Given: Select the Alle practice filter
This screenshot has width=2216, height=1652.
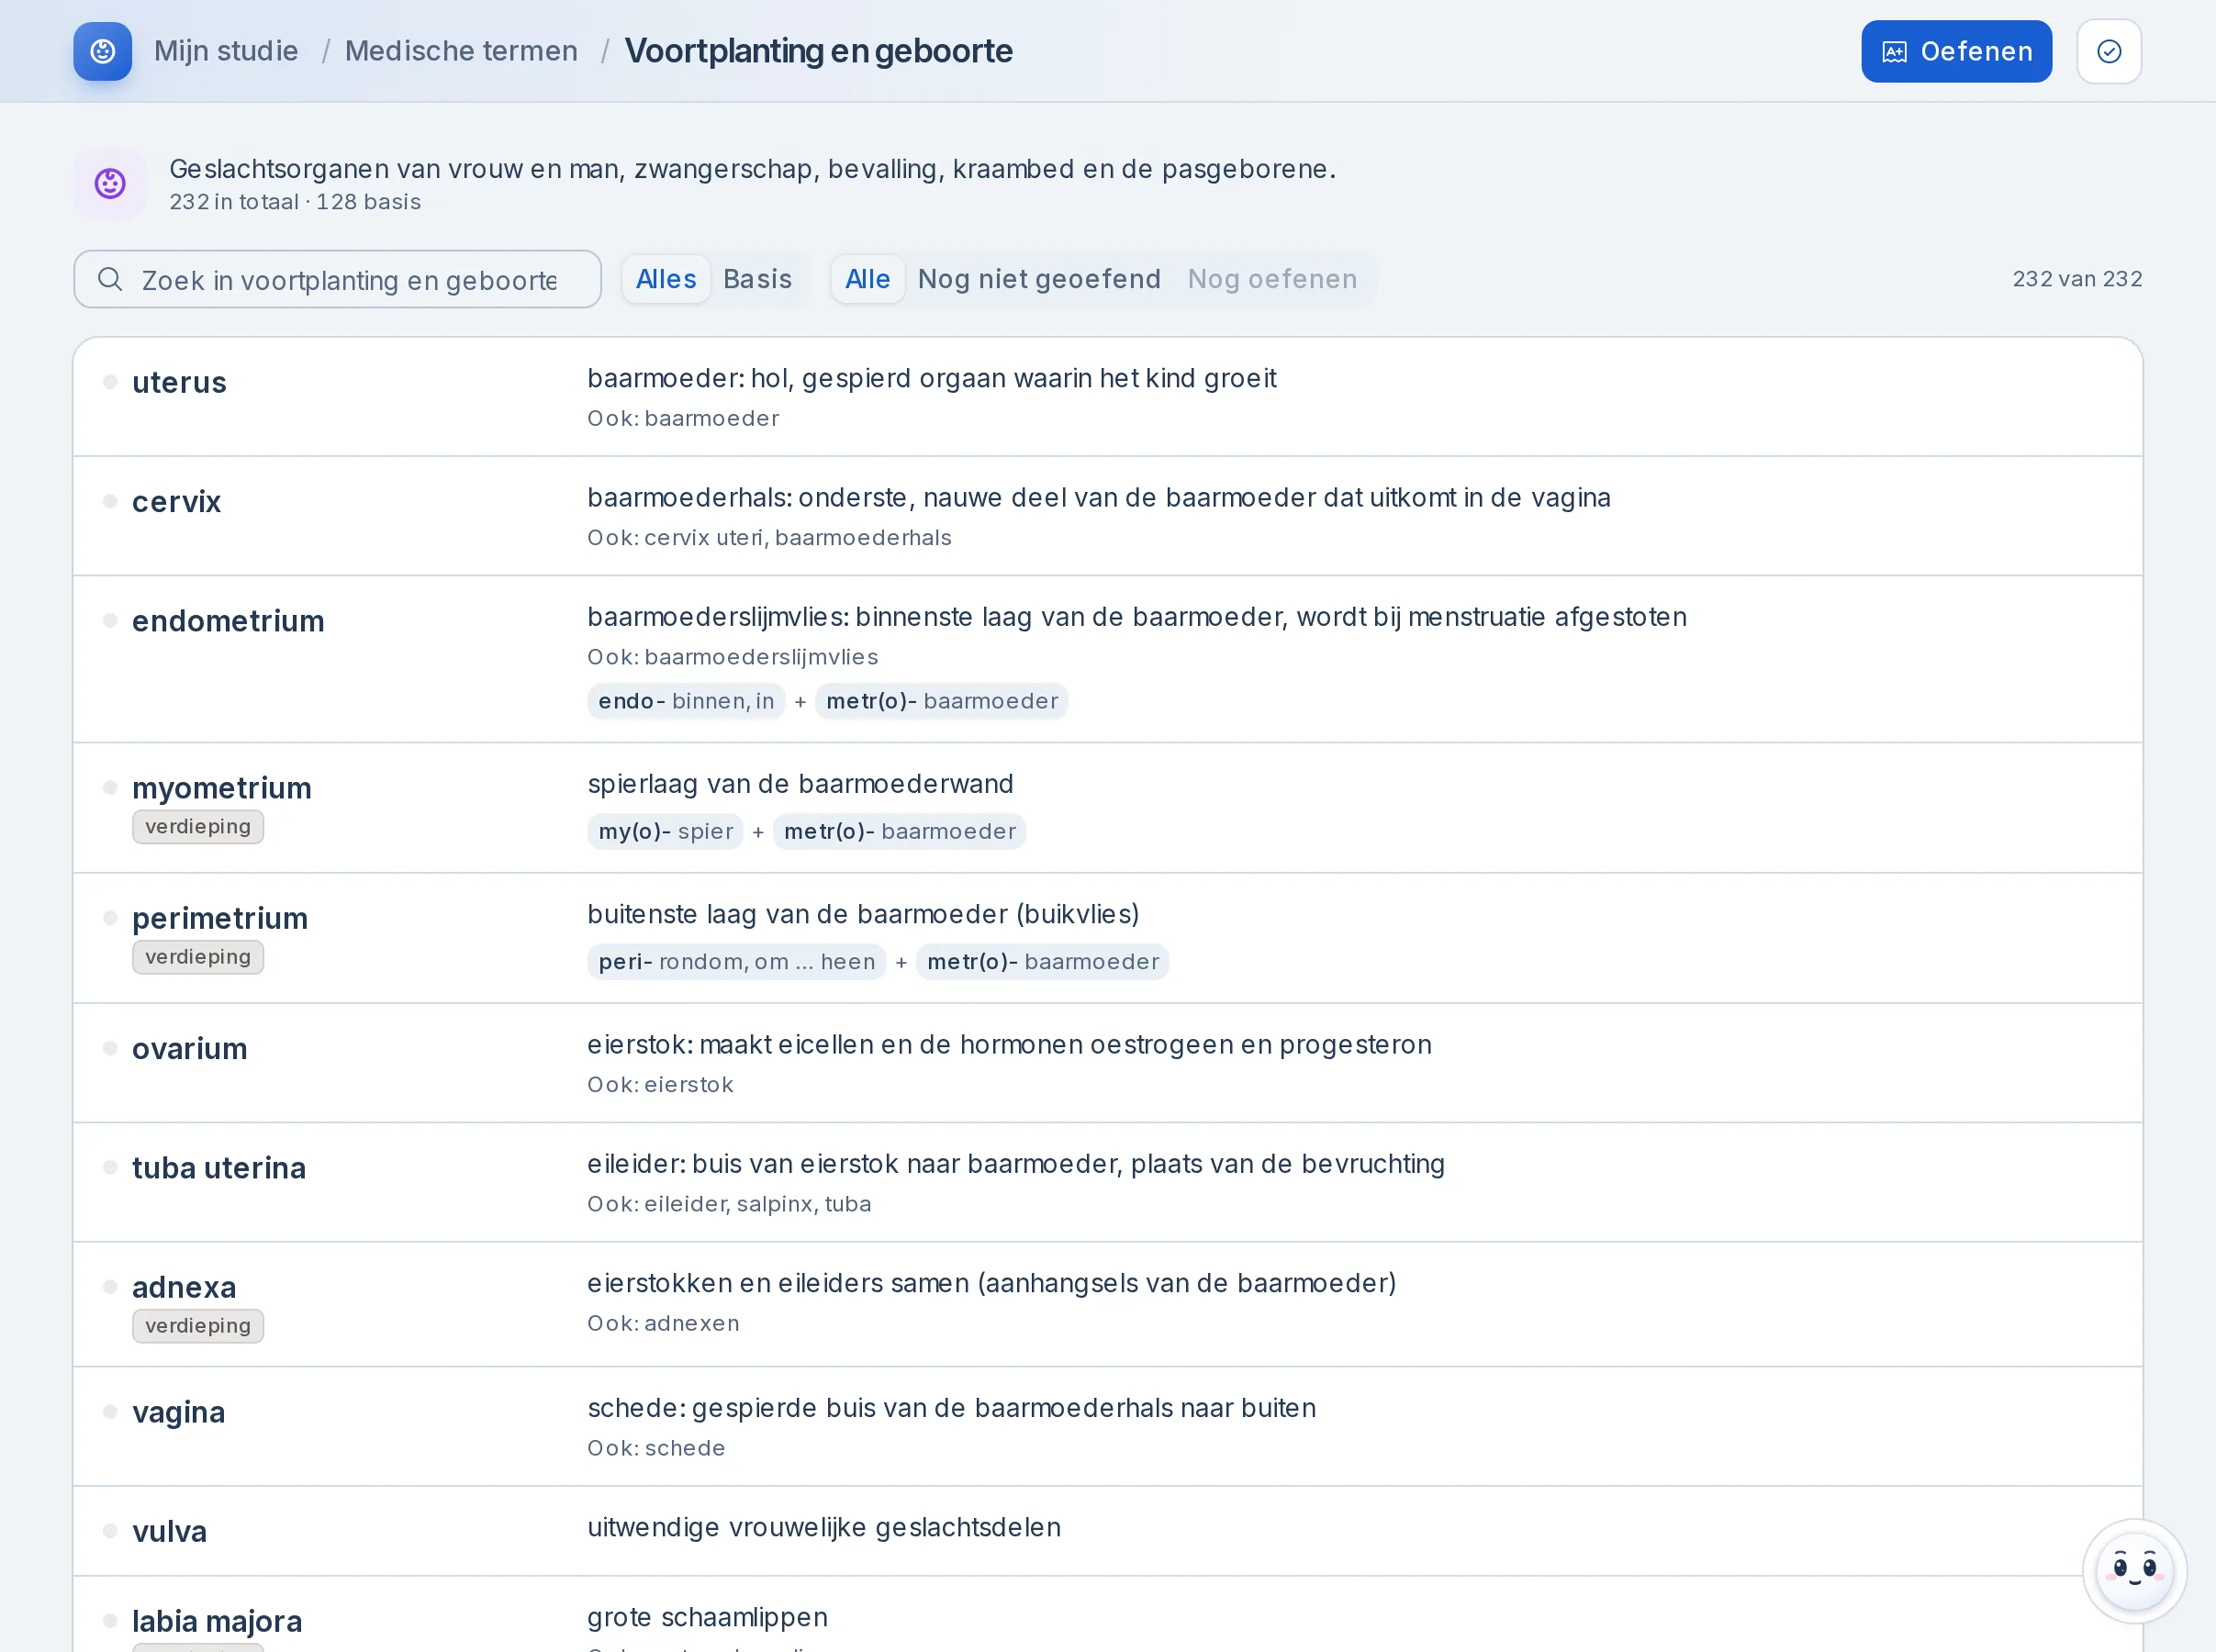Looking at the screenshot, I should (867, 279).
